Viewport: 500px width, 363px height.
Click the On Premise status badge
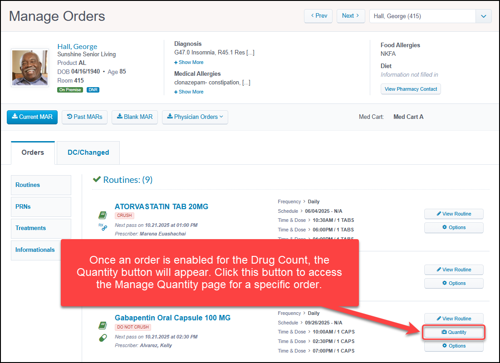(70, 90)
